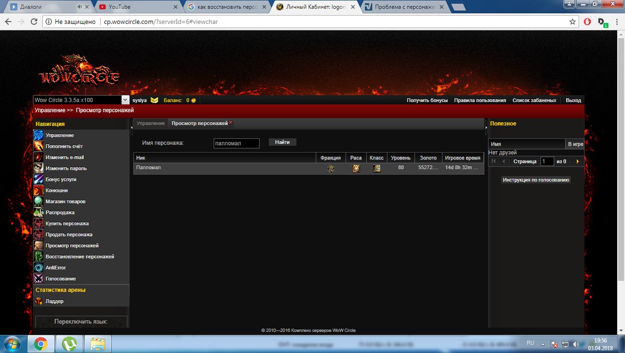Viewport: 625px width, 353px height.
Task: Click the AntiError swirl icon
Action: point(39,268)
